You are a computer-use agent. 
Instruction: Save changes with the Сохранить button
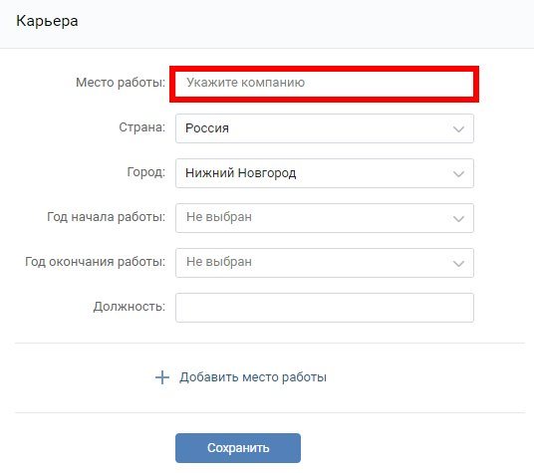tap(238, 448)
